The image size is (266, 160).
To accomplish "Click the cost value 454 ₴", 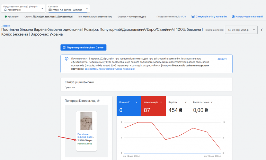I will tap(175, 110).
